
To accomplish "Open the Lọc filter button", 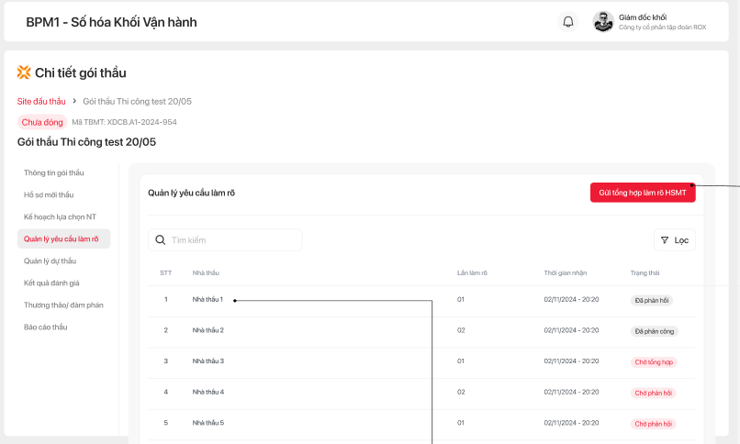I will 675,240.
